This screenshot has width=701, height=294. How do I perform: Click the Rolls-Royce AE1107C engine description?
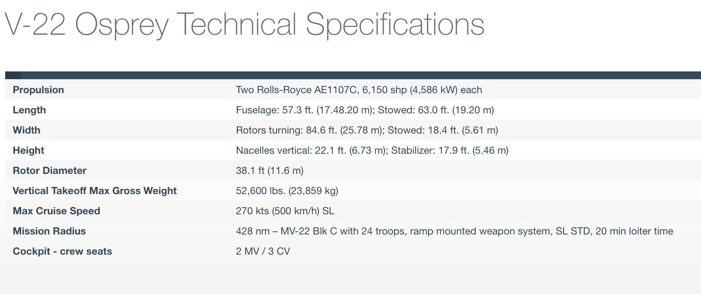click(359, 90)
